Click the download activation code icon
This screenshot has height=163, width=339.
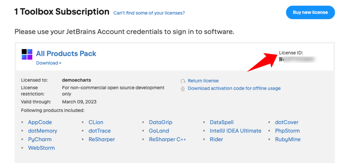pyautogui.click(x=183, y=89)
